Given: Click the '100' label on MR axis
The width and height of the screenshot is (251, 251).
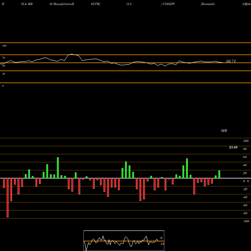Looking at the screenshot, I should pos(246,141).
